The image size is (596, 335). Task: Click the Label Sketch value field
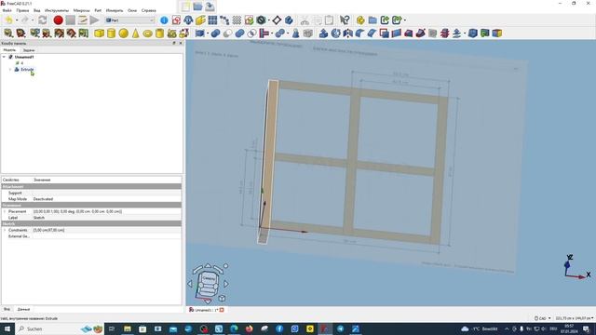click(106, 218)
